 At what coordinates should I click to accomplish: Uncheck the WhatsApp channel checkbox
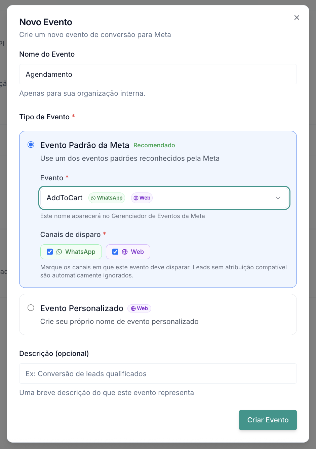tap(50, 252)
